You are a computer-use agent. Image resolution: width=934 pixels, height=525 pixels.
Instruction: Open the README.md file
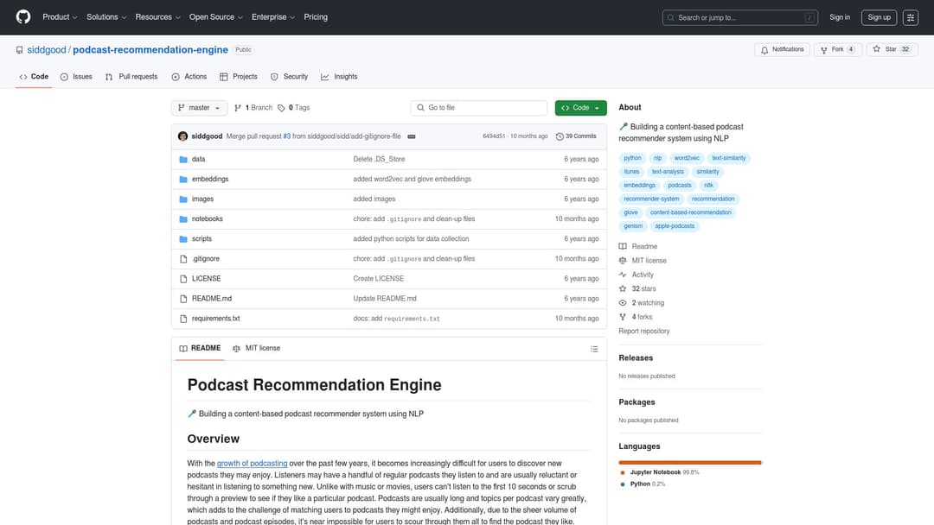(x=212, y=299)
